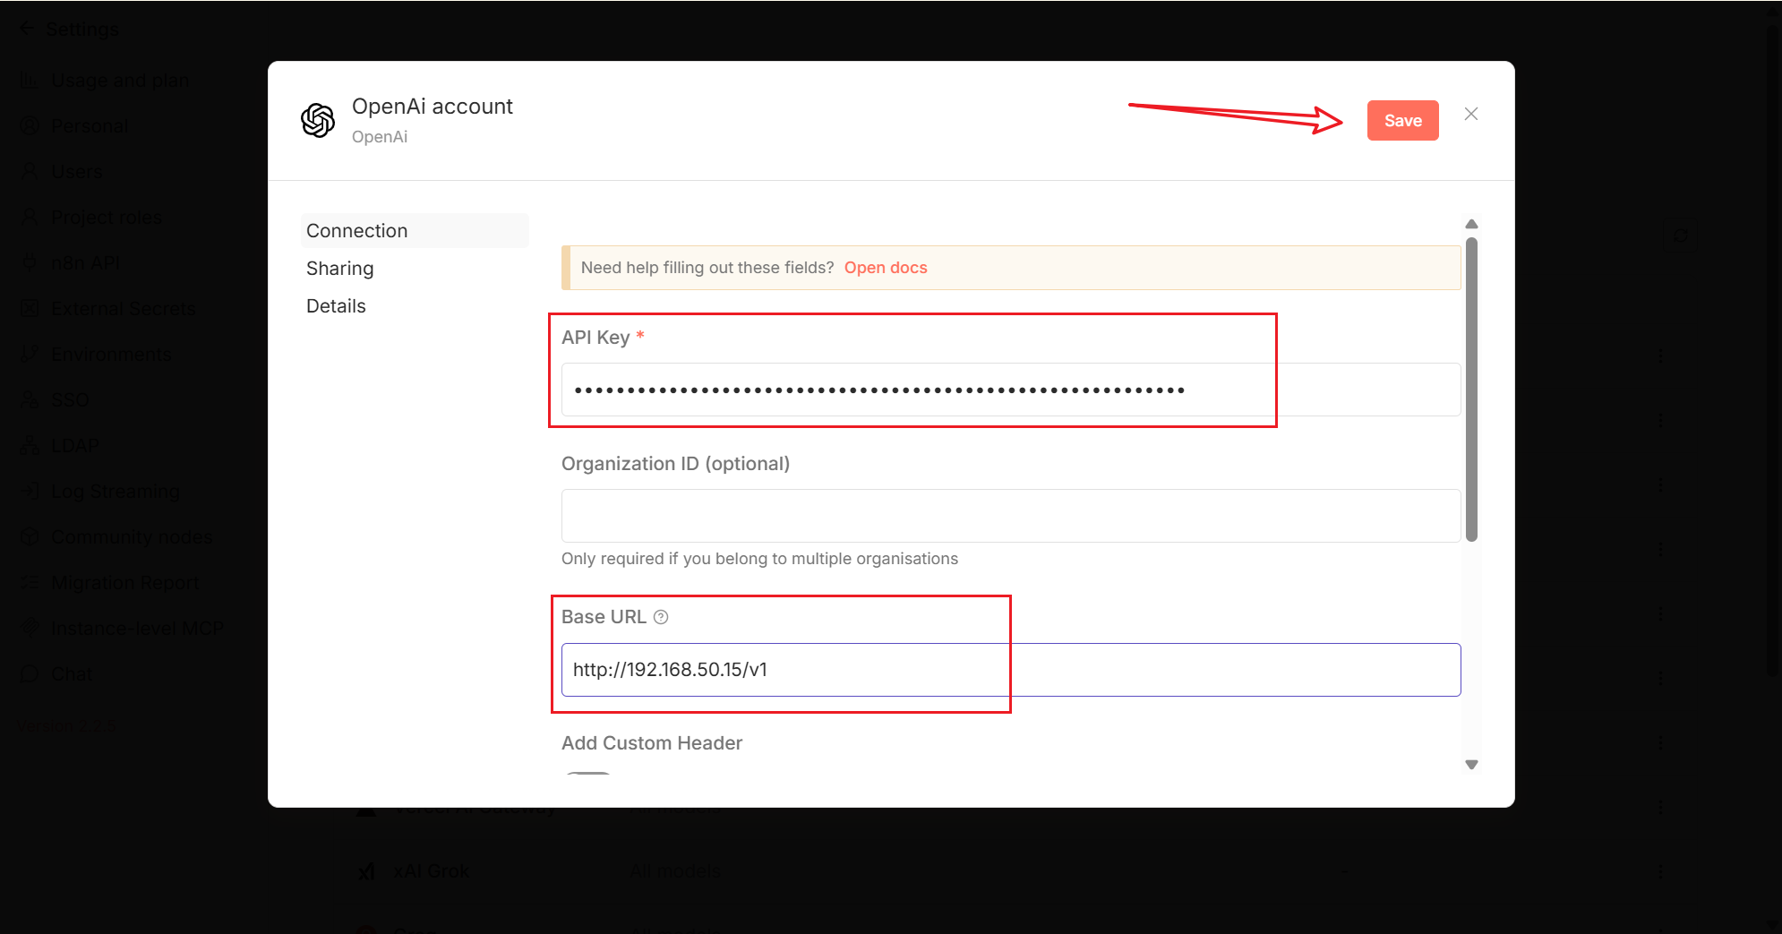Click the Log Streaming icon in the sidebar
Viewport: 1782px width, 934px height.
click(x=30, y=492)
